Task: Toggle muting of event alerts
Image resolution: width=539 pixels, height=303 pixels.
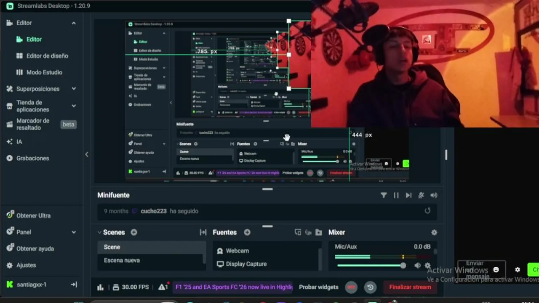Action: click(421, 195)
